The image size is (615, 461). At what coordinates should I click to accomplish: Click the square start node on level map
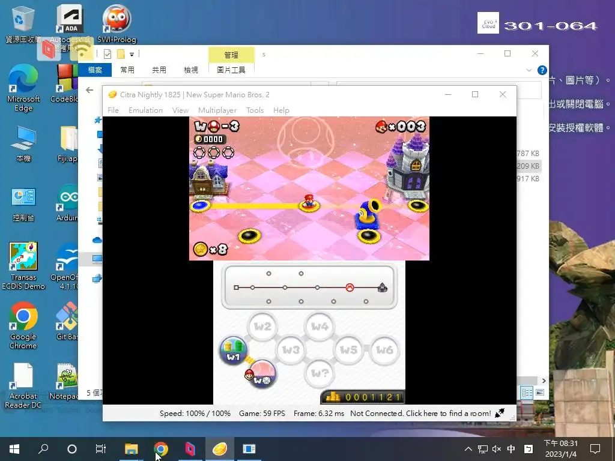coord(236,288)
